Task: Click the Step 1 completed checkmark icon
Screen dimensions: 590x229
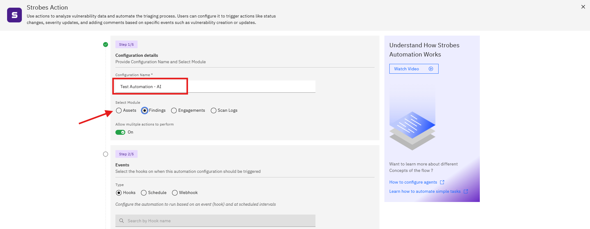Action: click(106, 45)
